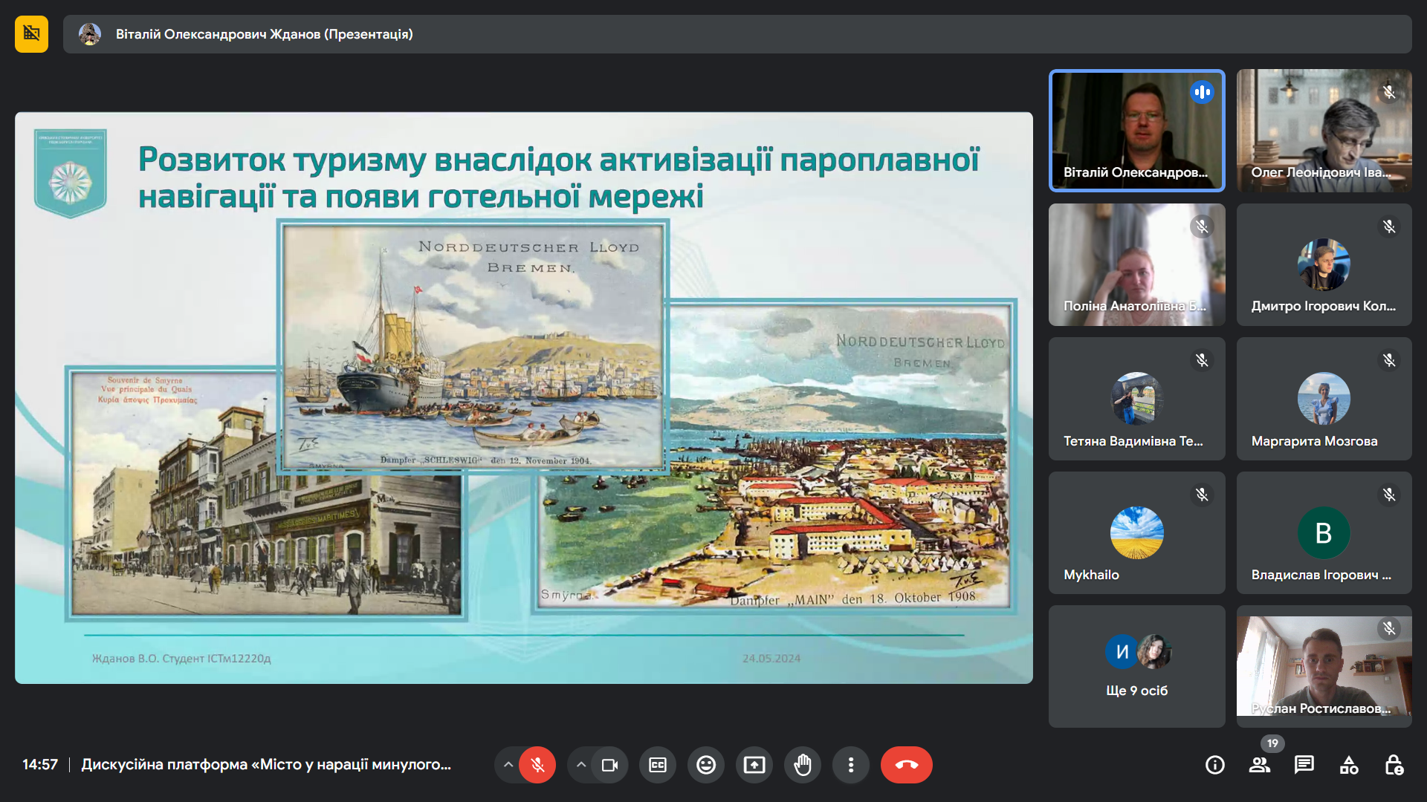
Task: Expand audio settings arrow
Action: point(508,765)
